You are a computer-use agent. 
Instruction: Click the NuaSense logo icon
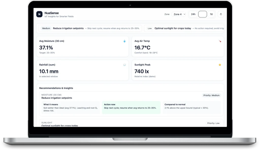pyautogui.click(x=39, y=14)
